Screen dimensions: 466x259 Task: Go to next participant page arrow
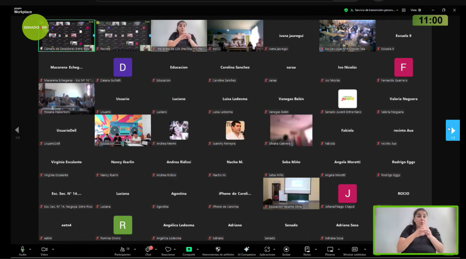click(x=453, y=130)
